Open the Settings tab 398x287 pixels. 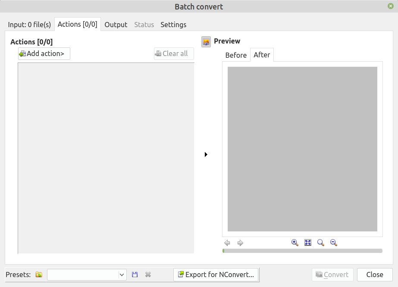pyautogui.click(x=173, y=25)
